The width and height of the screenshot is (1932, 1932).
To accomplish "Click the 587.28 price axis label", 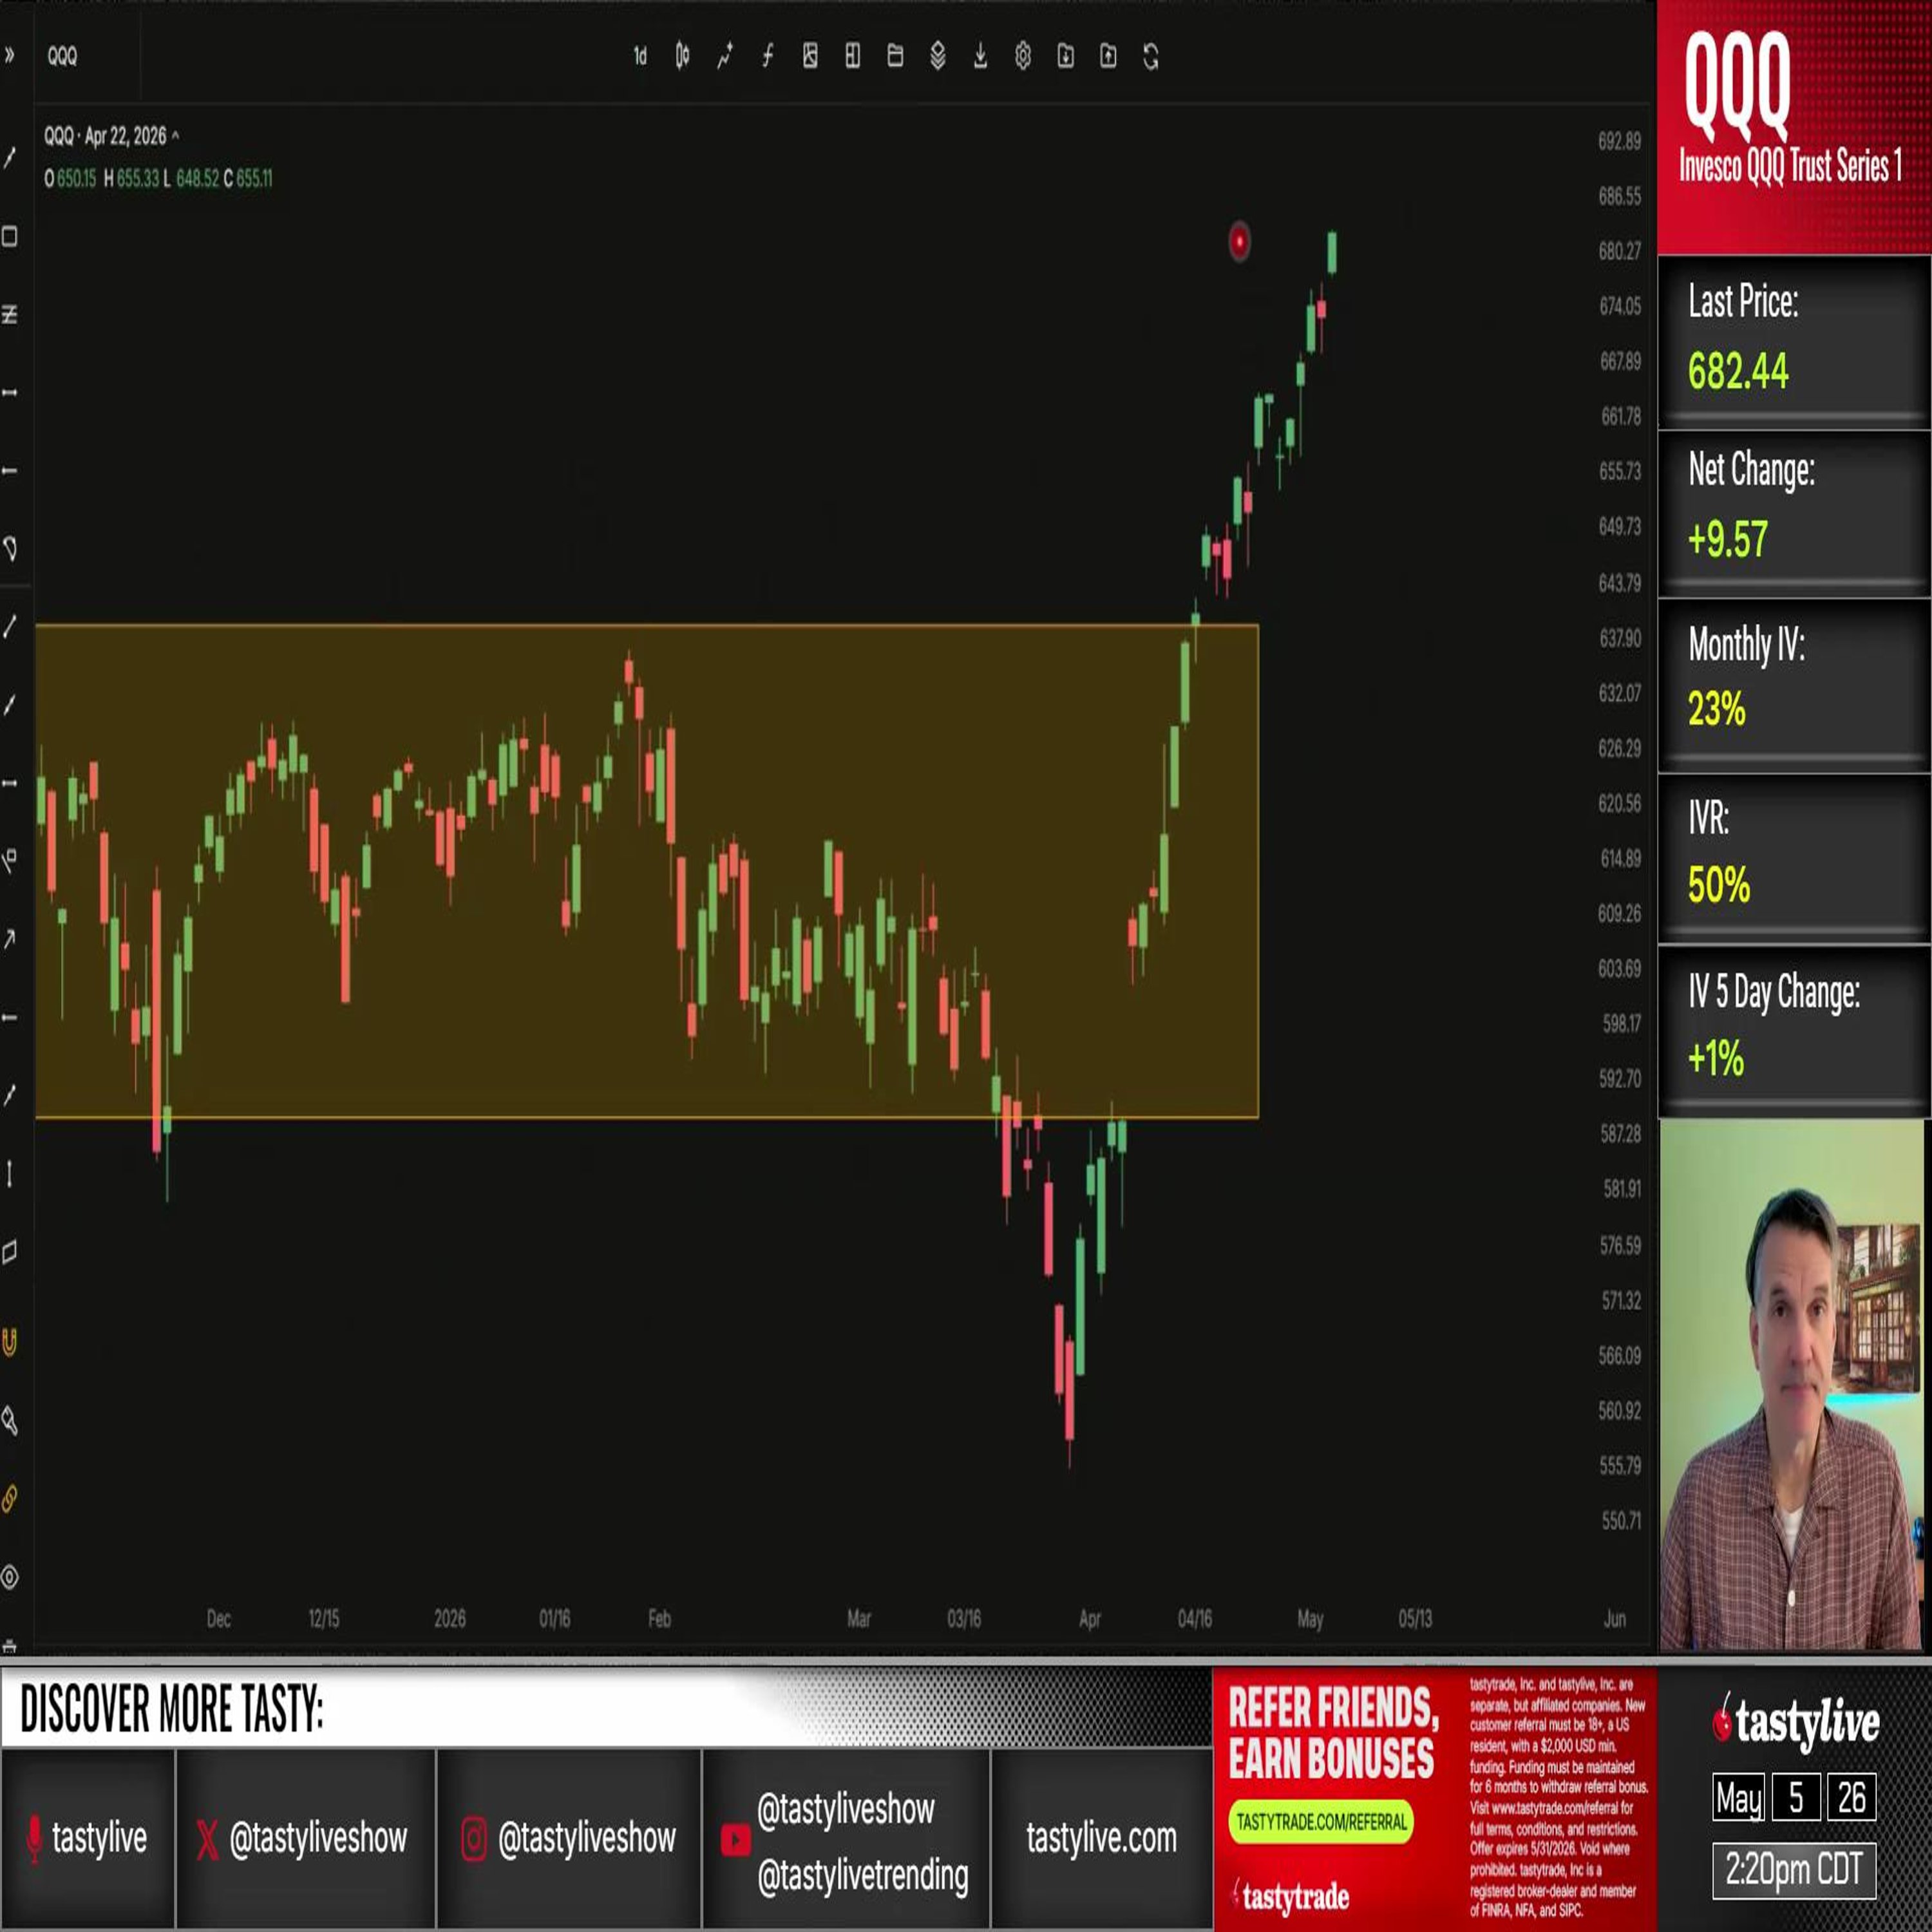I will pyautogui.click(x=1620, y=1134).
